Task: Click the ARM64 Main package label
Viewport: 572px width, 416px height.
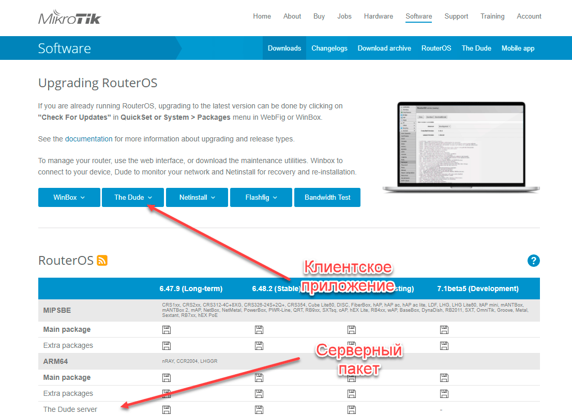Action: point(67,377)
